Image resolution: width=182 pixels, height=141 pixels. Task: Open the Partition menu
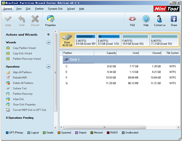[x=40, y=9]
